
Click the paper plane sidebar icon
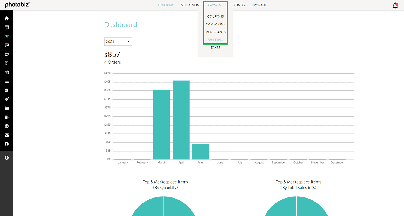point(7,99)
